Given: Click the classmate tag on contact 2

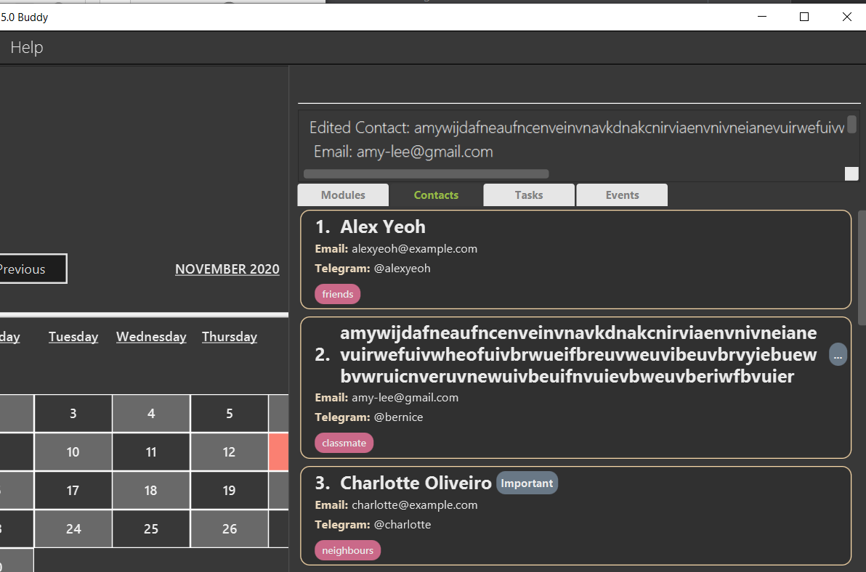Looking at the screenshot, I should click(344, 443).
